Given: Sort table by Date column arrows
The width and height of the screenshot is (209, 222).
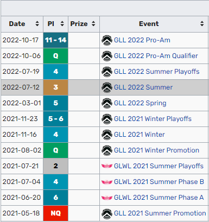Looking at the screenshot, I should click(37, 24).
